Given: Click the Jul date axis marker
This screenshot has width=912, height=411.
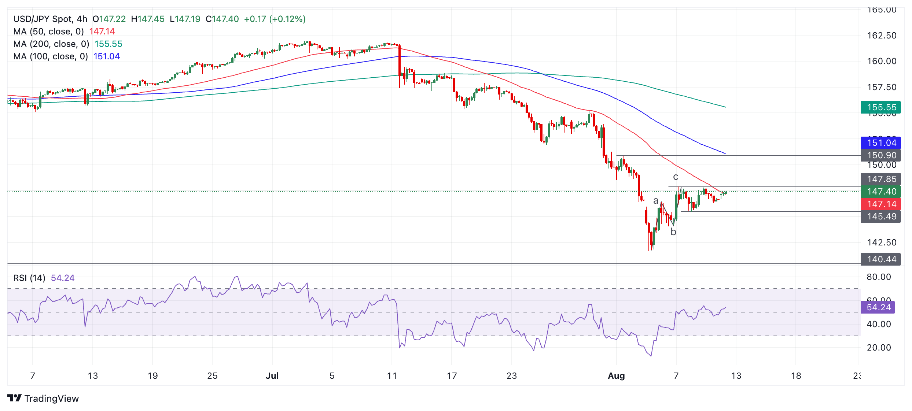Looking at the screenshot, I should pos(272,376).
